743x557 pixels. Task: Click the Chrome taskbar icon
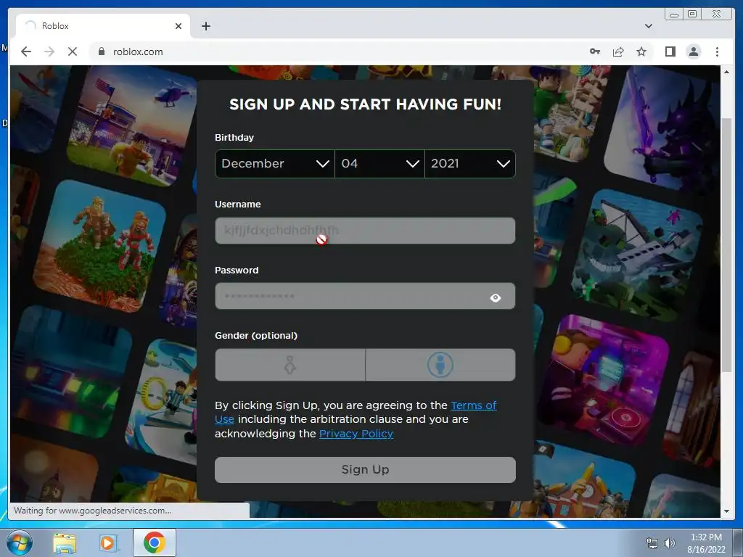coord(154,542)
